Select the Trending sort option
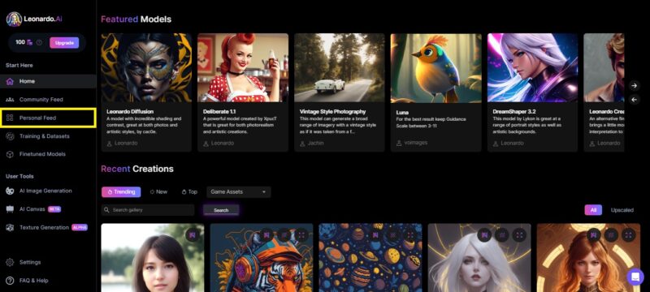This screenshot has height=292, width=650. [x=121, y=192]
